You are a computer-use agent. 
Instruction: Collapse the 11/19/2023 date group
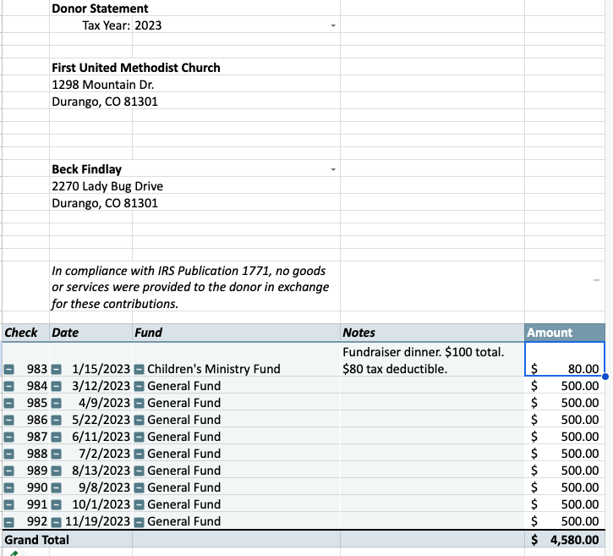coord(56,521)
